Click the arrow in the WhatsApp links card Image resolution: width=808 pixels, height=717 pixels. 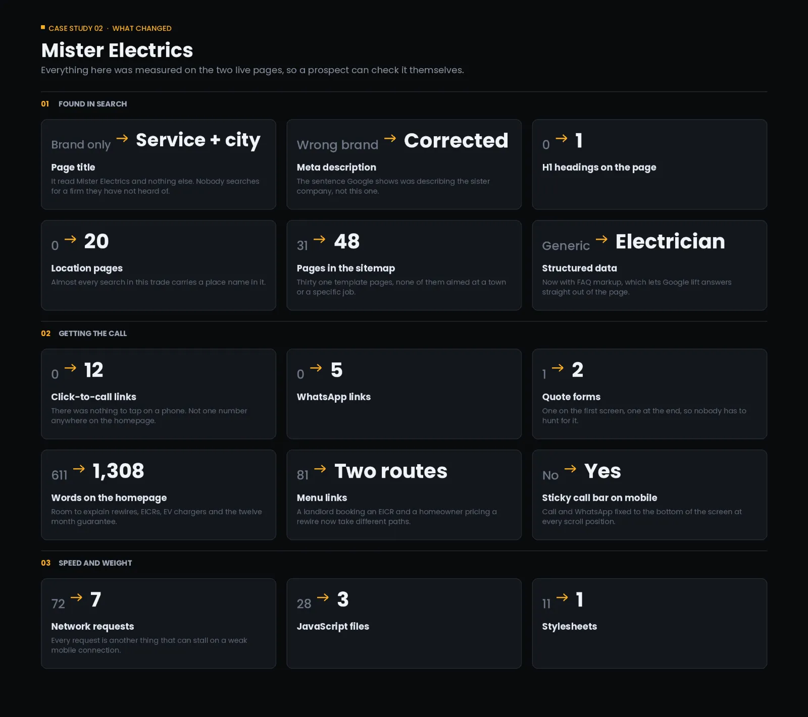pyautogui.click(x=316, y=368)
